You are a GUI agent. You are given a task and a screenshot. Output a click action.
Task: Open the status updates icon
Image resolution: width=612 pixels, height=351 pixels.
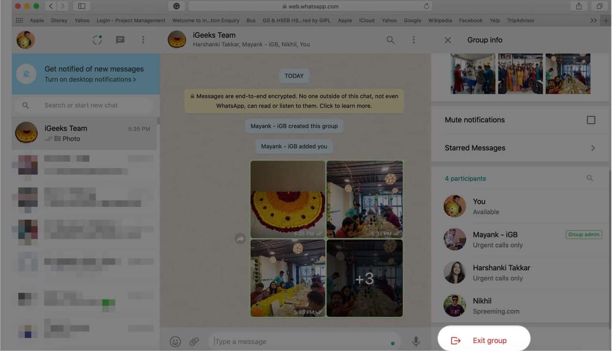pyautogui.click(x=97, y=40)
